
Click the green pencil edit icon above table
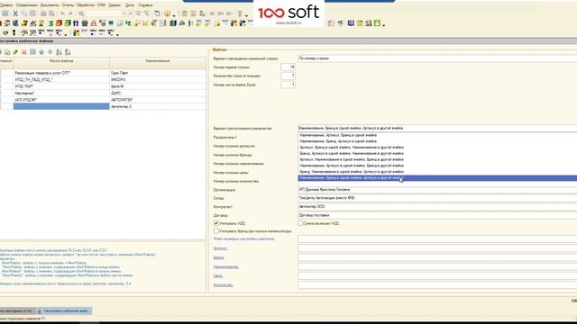click(15, 52)
